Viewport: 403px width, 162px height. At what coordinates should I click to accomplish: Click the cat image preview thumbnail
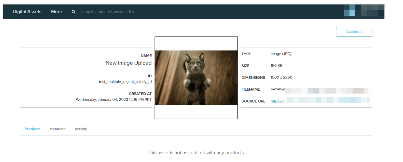click(196, 78)
